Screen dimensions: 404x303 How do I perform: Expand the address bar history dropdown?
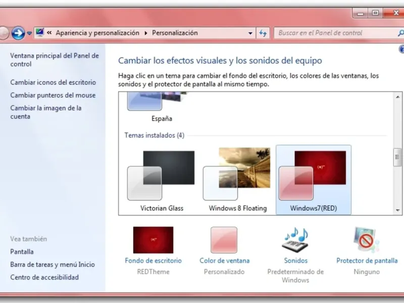point(250,33)
